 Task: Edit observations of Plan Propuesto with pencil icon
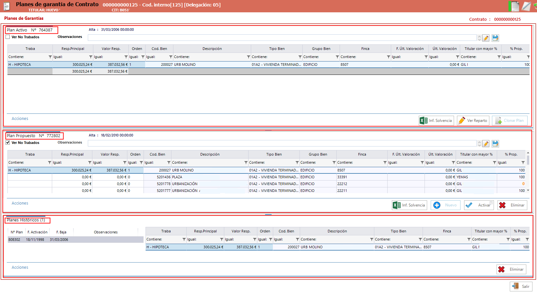pos(486,144)
